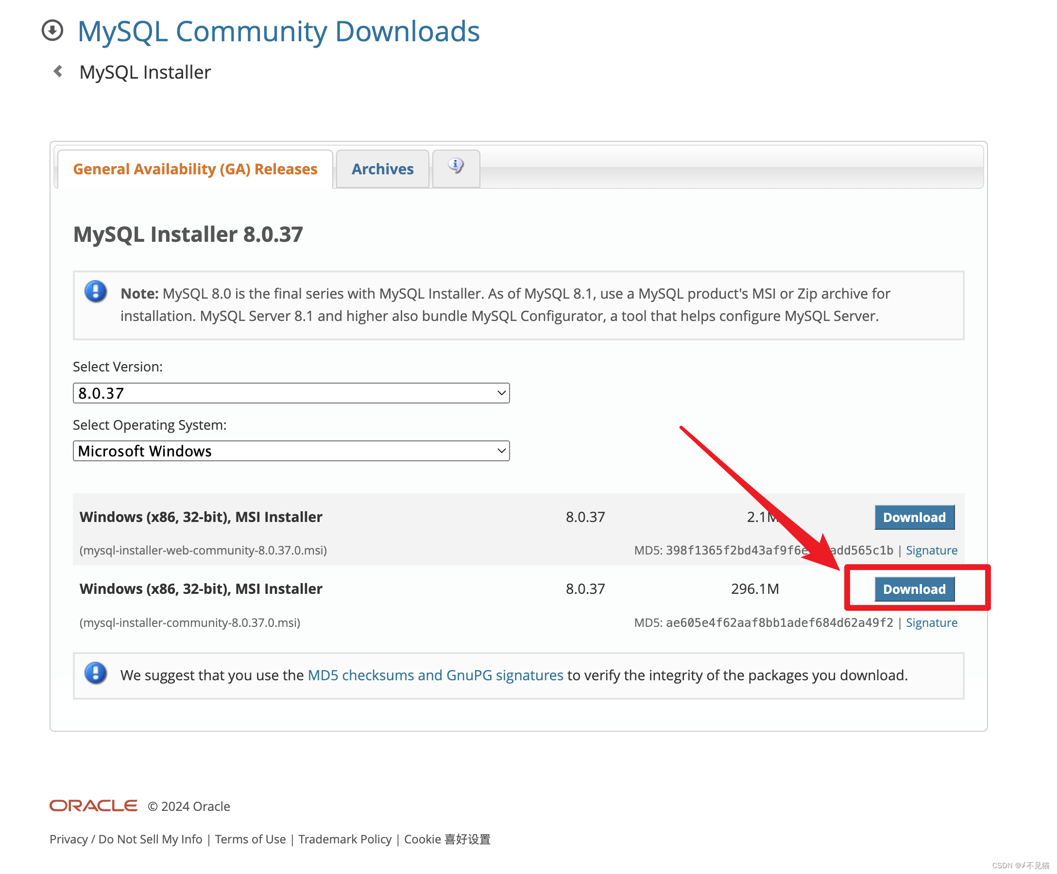Screen dimensions: 1057x874
Task: Click the circular download icon beside page title
Action: [52, 30]
